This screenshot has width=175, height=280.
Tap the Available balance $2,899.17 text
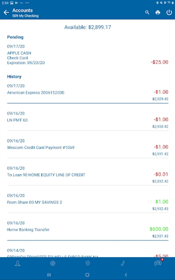pyautogui.click(x=88, y=27)
